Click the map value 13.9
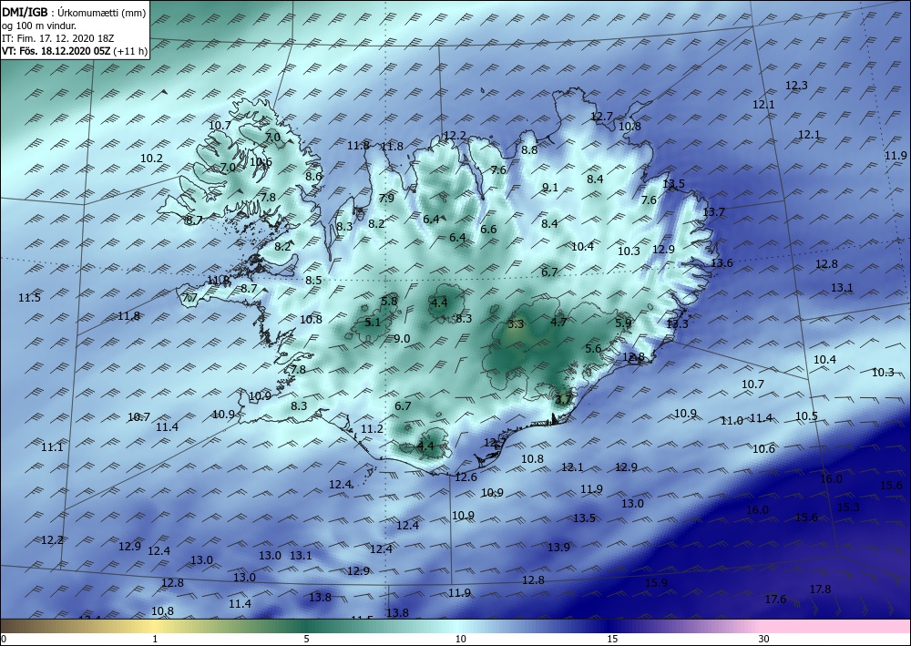The height and width of the screenshot is (646, 911). pyautogui.click(x=558, y=547)
